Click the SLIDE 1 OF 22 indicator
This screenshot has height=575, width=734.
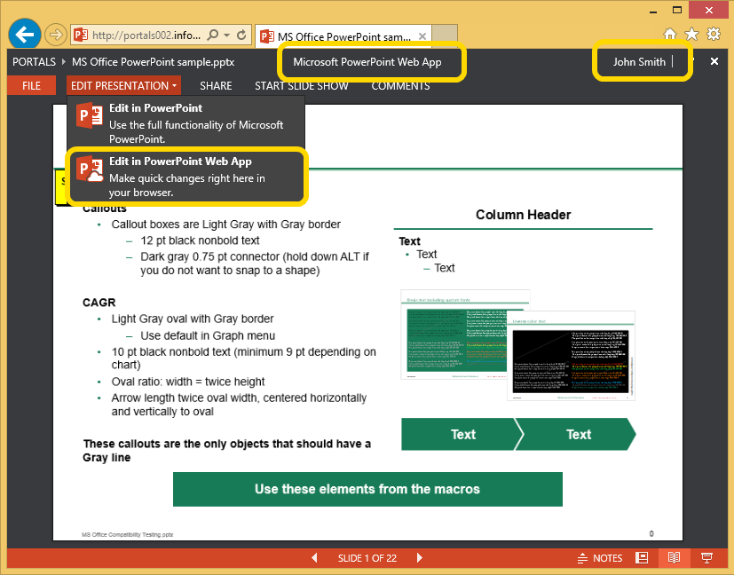tap(367, 558)
